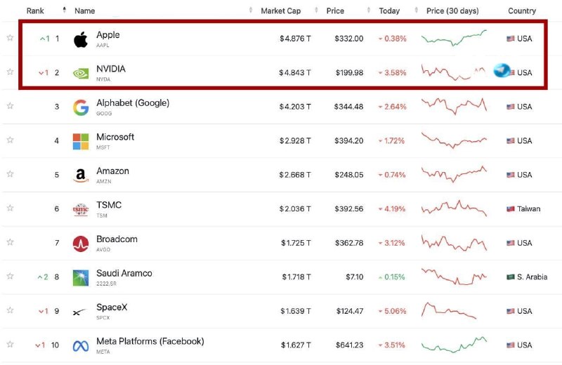562x365 pixels.
Task: Click the Country column header
Action: point(522,11)
